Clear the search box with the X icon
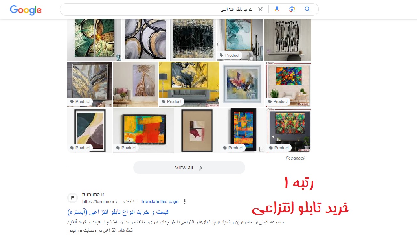 coord(260,9)
